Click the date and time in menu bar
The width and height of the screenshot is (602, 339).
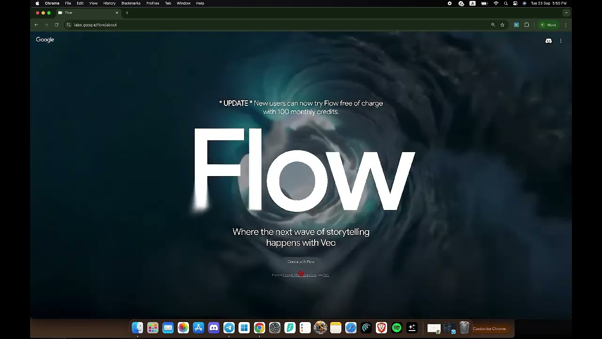[x=549, y=3]
